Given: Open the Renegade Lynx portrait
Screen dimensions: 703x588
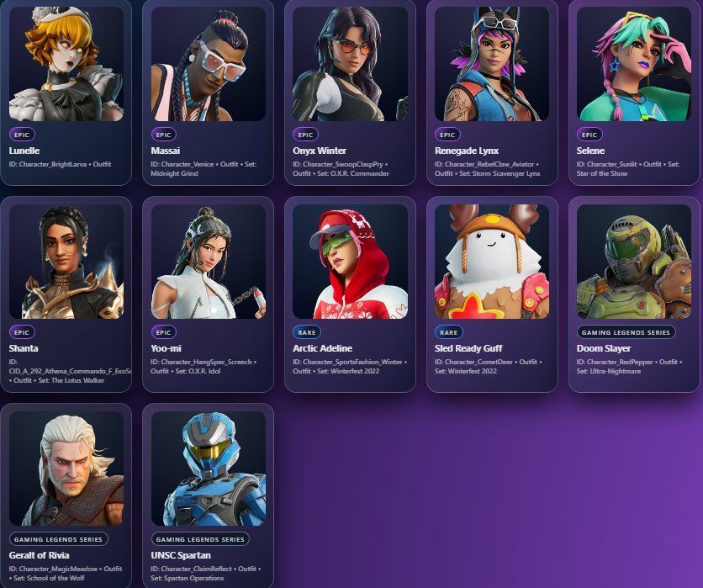Looking at the screenshot, I should (492, 64).
